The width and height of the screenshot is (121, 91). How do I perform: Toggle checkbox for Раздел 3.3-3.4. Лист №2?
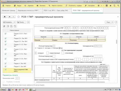[6, 54]
